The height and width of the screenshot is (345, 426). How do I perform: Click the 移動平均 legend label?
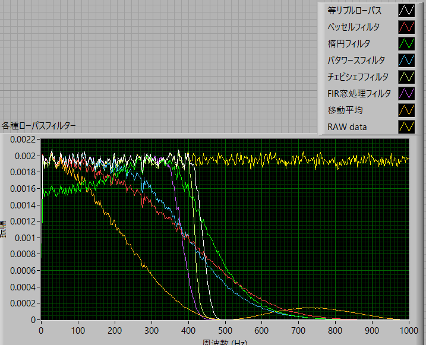pos(343,110)
